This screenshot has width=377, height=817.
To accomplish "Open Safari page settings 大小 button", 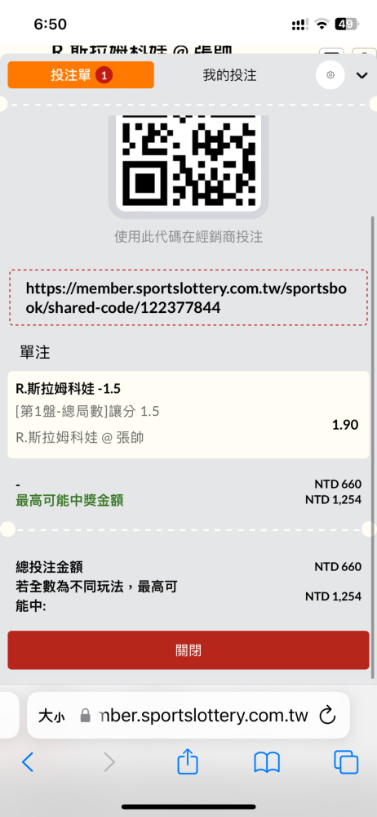I will pyautogui.click(x=51, y=716).
